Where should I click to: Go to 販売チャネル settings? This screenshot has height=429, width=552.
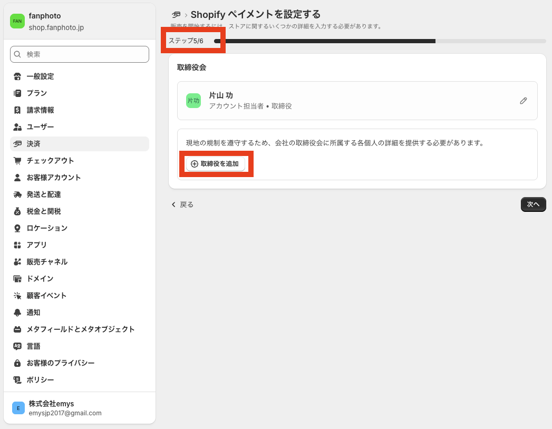pyautogui.click(x=80, y=262)
